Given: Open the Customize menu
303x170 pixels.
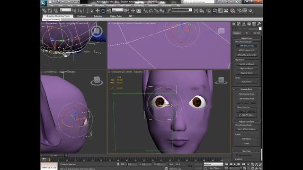Looking at the screenshot, I should click(152, 6).
